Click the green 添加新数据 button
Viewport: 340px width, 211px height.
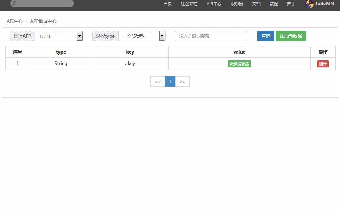(x=291, y=36)
